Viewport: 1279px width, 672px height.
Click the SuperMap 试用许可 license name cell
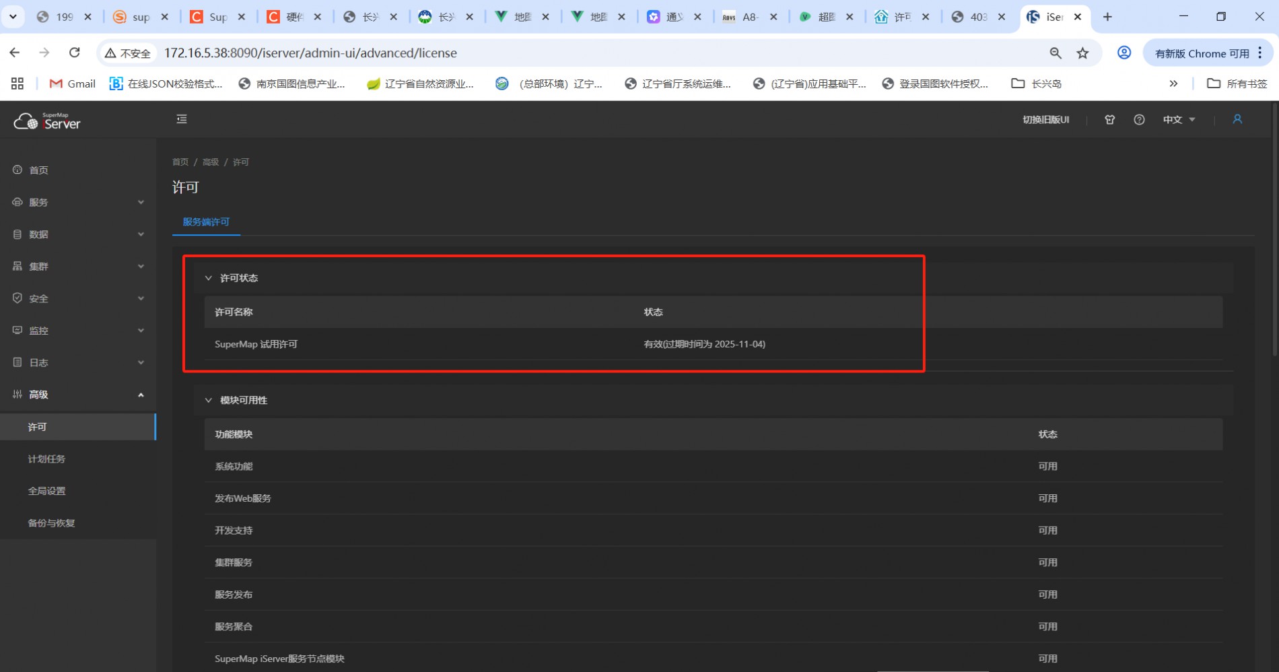256,344
